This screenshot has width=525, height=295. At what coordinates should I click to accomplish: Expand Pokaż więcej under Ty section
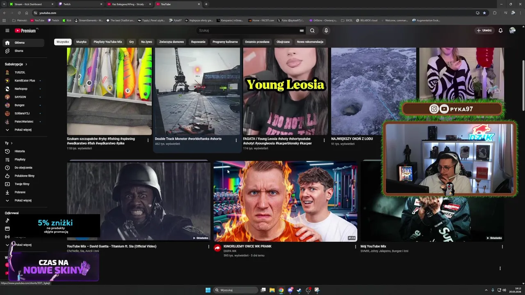pyautogui.click(x=23, y=200)
